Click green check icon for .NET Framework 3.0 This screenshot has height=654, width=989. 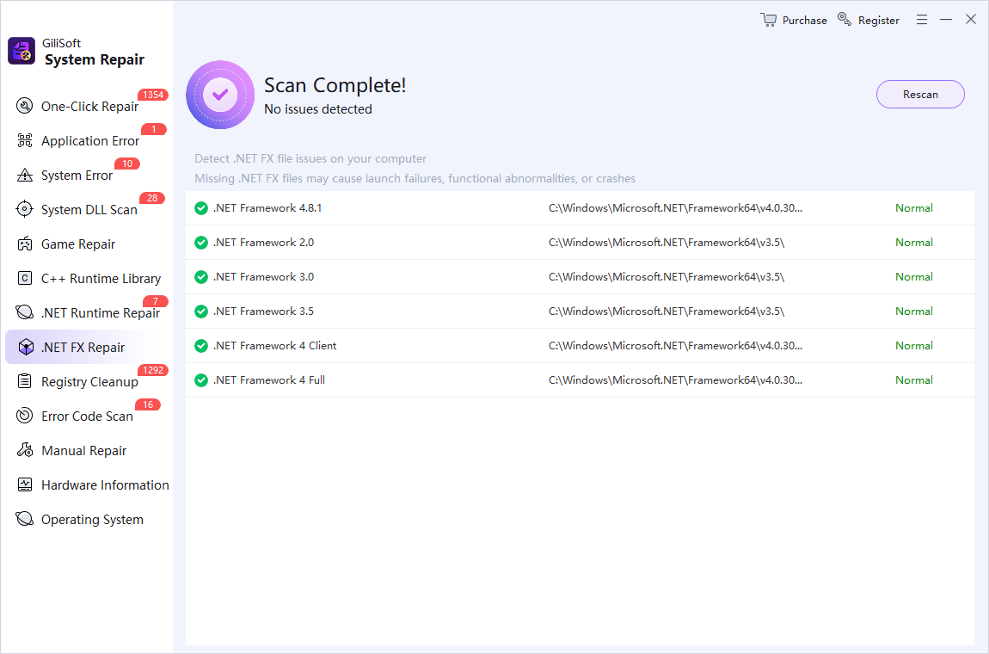pyautogui.click(x=201, y=277)
